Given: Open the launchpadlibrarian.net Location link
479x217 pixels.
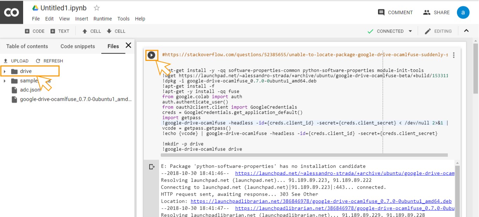Looking at the screenshot, I should [321, 201].
